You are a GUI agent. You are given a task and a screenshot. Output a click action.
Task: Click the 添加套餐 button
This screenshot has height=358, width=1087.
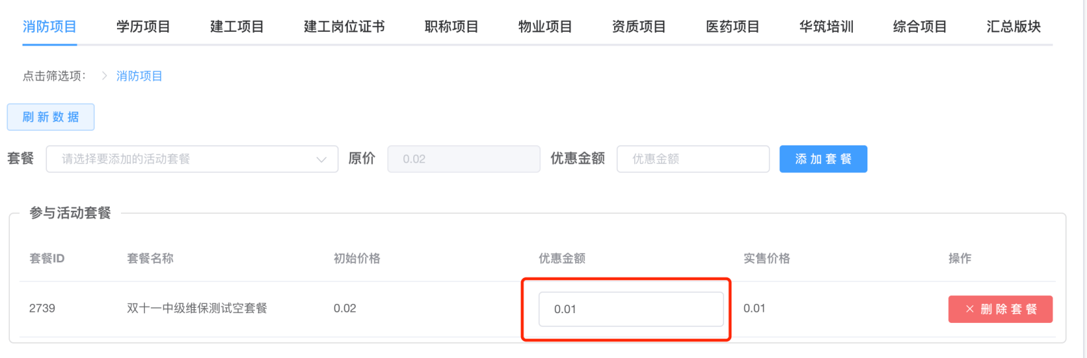pyautogui.click(x=823, y=159)
